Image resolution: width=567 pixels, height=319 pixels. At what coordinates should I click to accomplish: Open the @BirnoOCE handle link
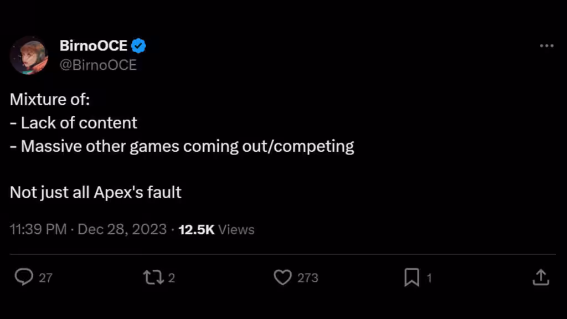point(98,65)
